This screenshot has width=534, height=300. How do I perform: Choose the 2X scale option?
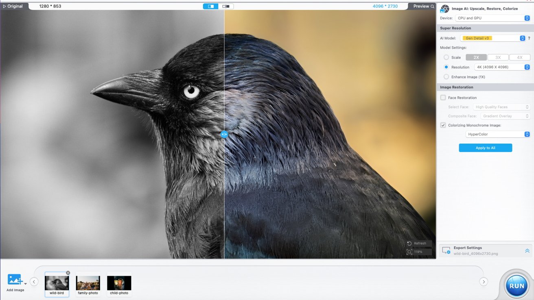[x=476, y=57]
